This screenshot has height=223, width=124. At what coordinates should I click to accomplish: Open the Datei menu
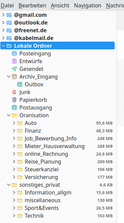(7, 6)
